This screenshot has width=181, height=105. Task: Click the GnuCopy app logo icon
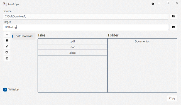coord(5,4)
